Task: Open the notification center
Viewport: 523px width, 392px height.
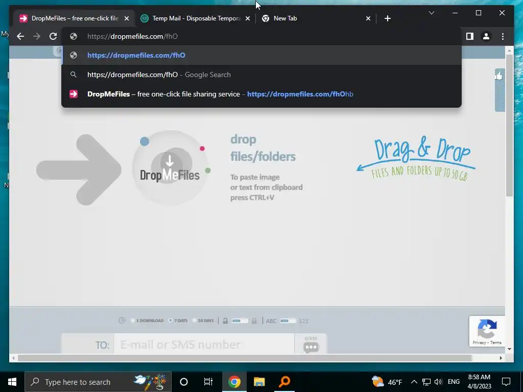Action: pyautogui.click(x=506, y=382)
